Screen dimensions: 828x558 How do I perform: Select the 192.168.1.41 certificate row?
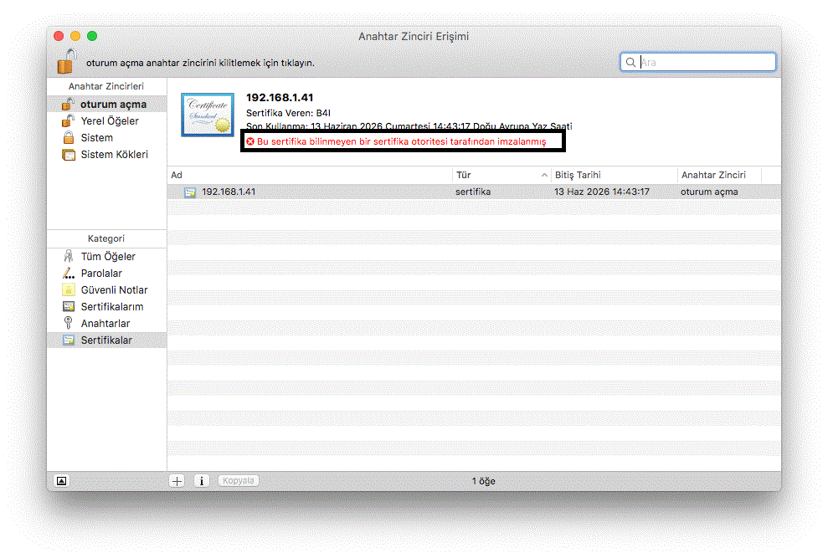click(x=474, y=192)
